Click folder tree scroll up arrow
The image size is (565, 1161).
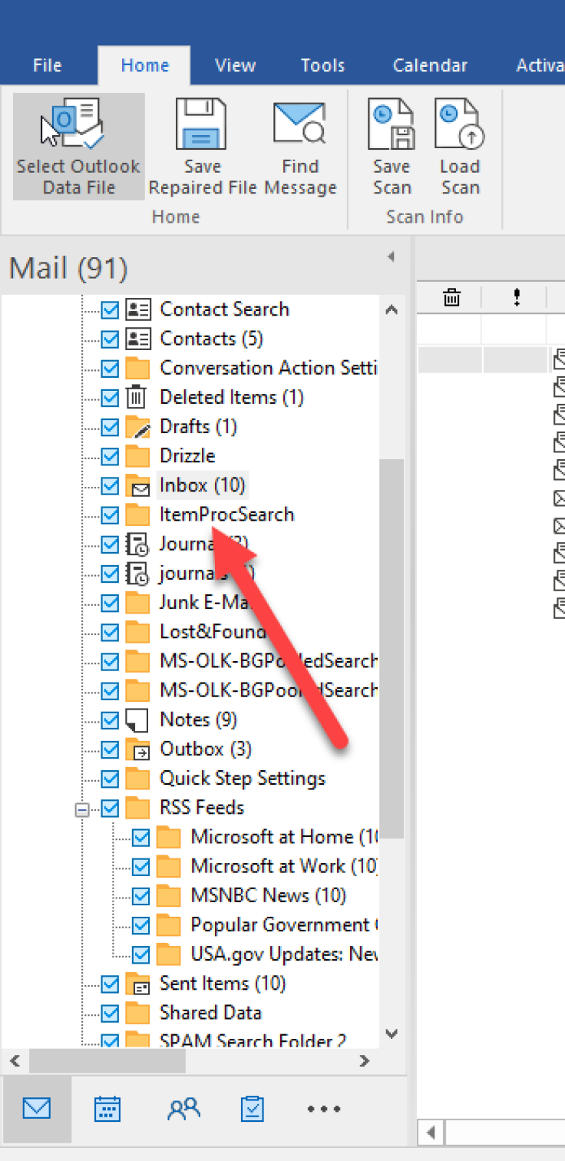(x=392, y=310)
